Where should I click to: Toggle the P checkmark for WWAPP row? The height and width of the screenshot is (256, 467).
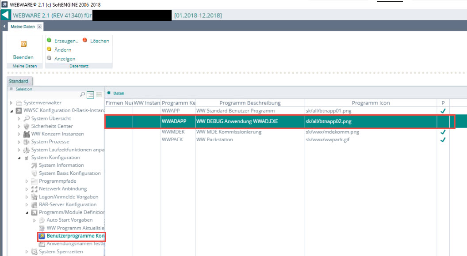[443, 111]
